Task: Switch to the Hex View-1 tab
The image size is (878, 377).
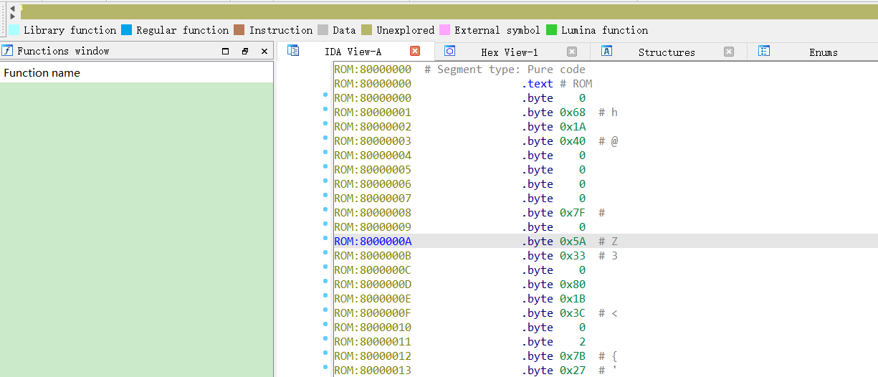Action: click(509, 52)
